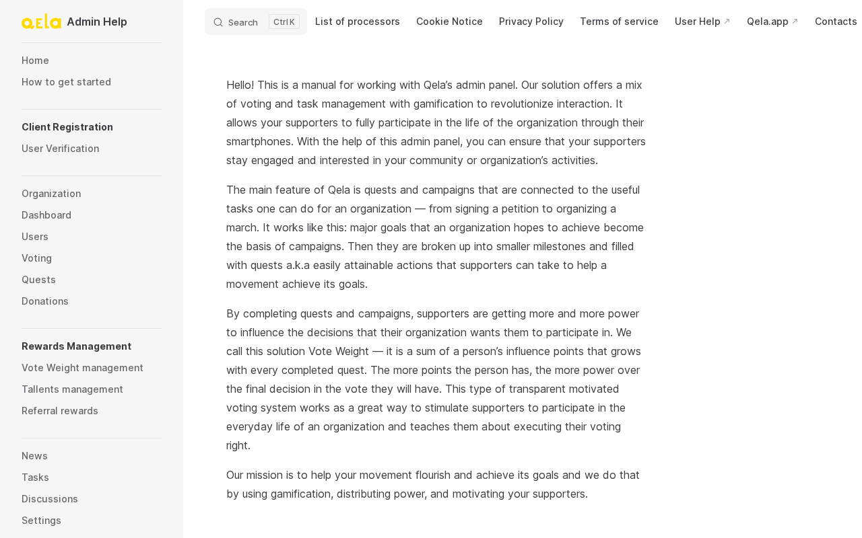
Task: Click external arrow icon beside User Help
Action: click(727, 22)
